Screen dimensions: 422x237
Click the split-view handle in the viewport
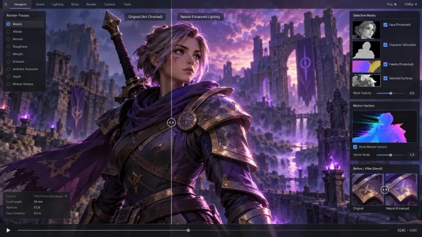pos(171,123)
